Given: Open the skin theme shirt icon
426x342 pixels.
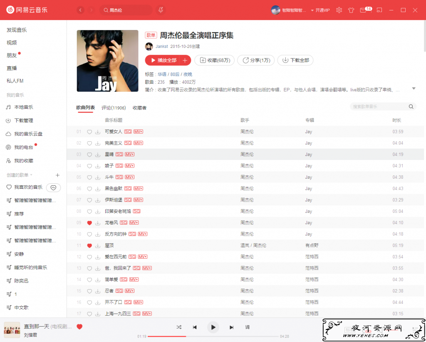Looking at the screenshot, I should click(x=351, y=10).
